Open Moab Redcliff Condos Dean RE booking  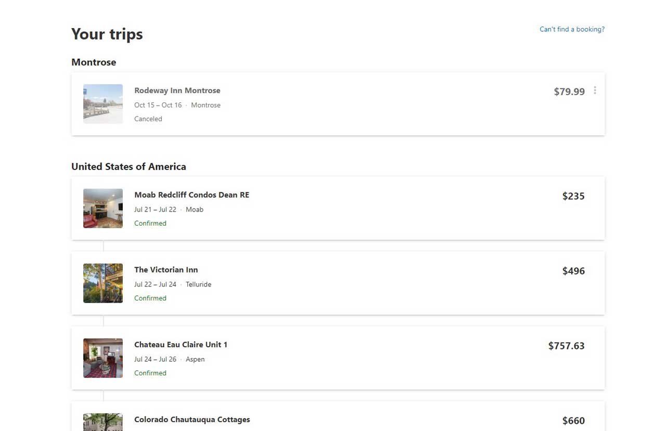pyautogui.click(x=191, y=195)
